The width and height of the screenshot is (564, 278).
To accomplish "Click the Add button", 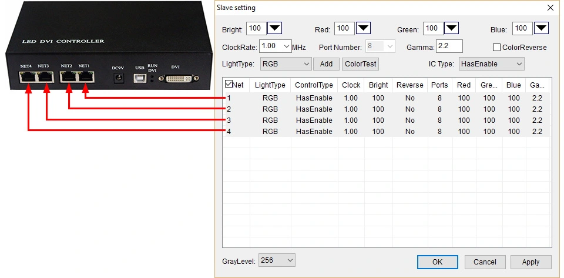I will pyautogui.click(x=326, y=64).
